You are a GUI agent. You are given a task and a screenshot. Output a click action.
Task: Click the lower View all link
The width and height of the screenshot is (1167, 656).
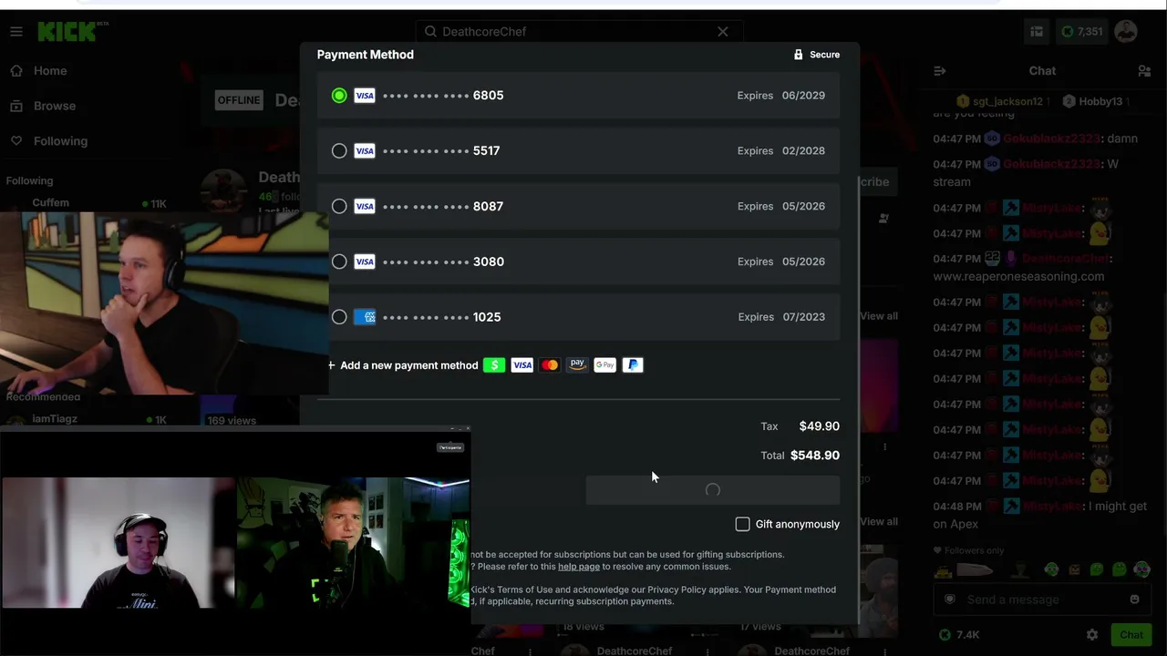tap(880, 522)
